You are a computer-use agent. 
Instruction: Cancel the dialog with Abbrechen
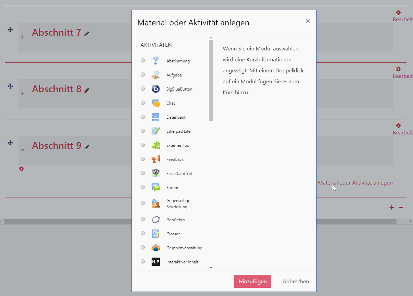(x=295, y=282)
